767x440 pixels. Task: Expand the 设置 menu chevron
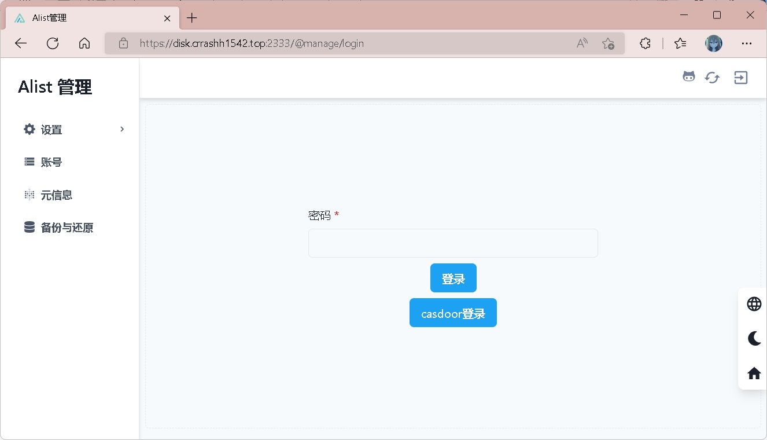click(122, 129)
